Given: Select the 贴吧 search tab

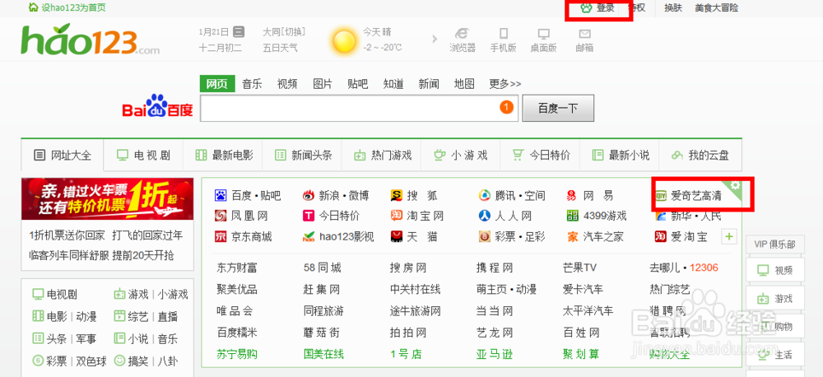Looking at the screenshot, I should coord(358,84).
